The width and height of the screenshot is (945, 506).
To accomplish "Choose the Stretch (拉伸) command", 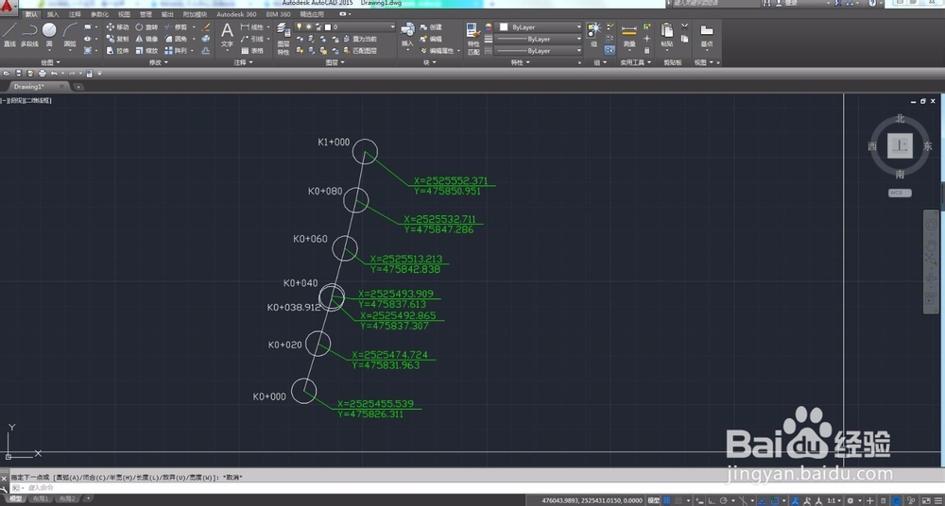I will point(117,51).
